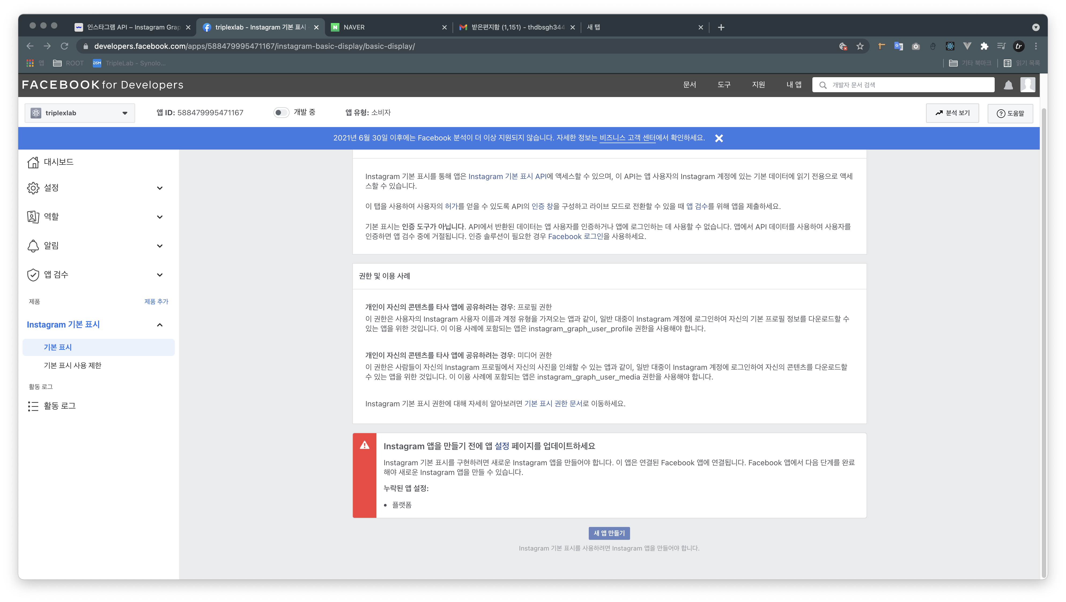The height and width of the screenshot is (602, 1066).
Task: Open 활동 로그 list icon in sidebar
Action: pyautogui.click(x=33, y=406)
